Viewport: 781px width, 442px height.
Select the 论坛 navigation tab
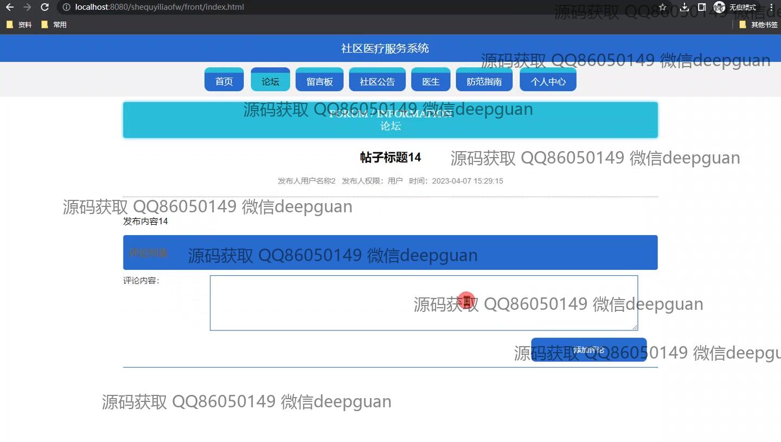point(270,80)
